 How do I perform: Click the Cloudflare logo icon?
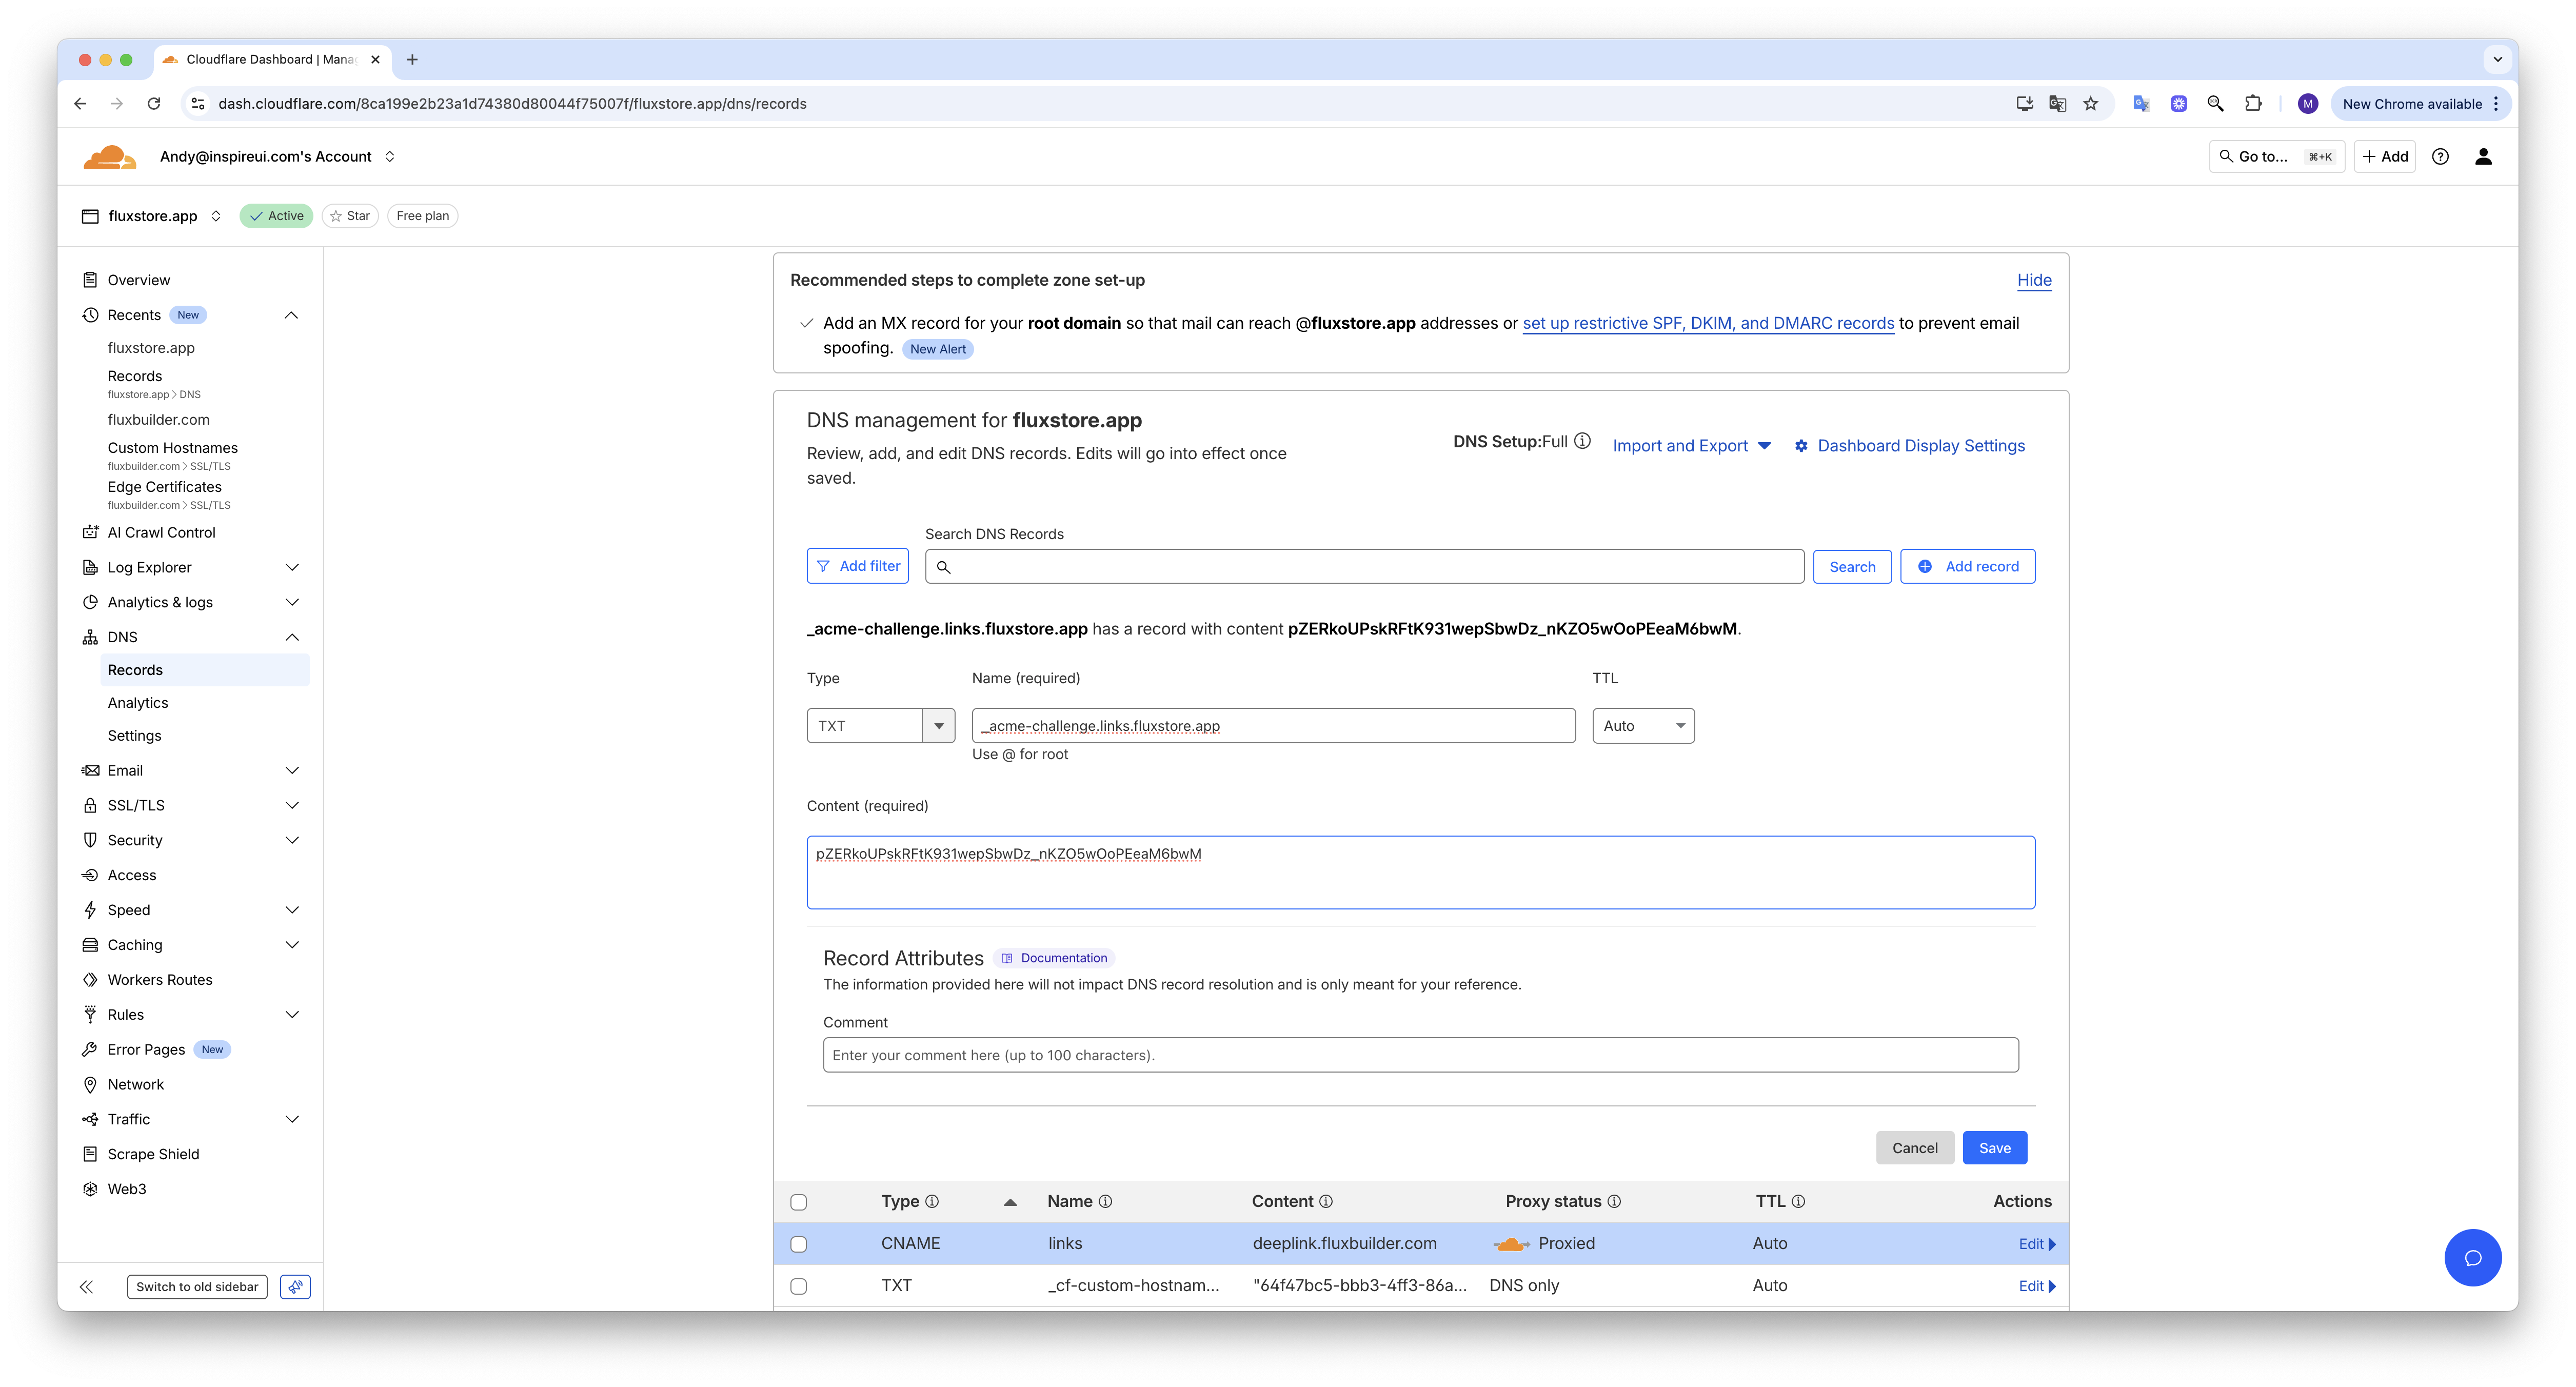pyautogui.click(x=109, y=157)
